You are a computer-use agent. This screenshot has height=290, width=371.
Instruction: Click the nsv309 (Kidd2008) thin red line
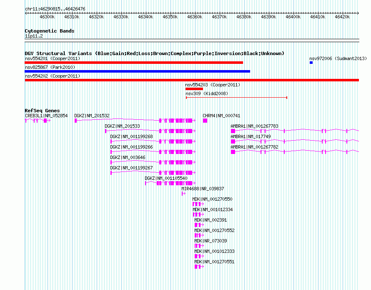pos(237,98)
